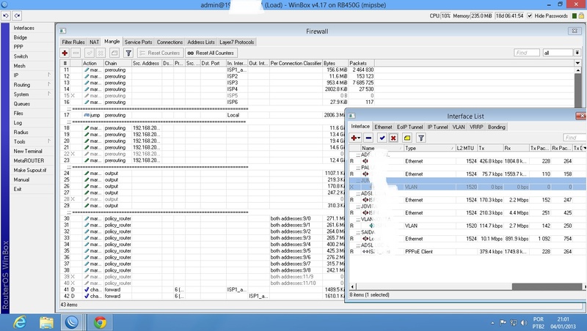Add new mangle rule with red plus
Image resolution: width=587 pixels, height=331 pixels.
[65, 53]
